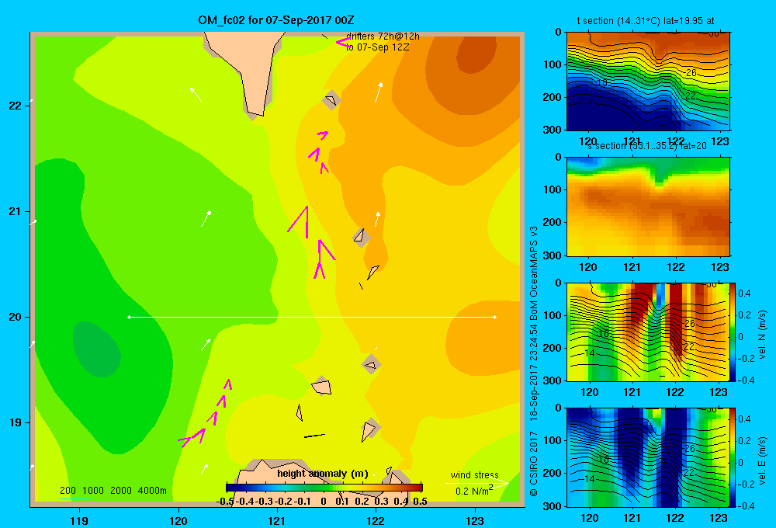This screenshot has width=776, height=528.
Task: Click the white wind arrow near 22N 122E
Action: point(379,92)
